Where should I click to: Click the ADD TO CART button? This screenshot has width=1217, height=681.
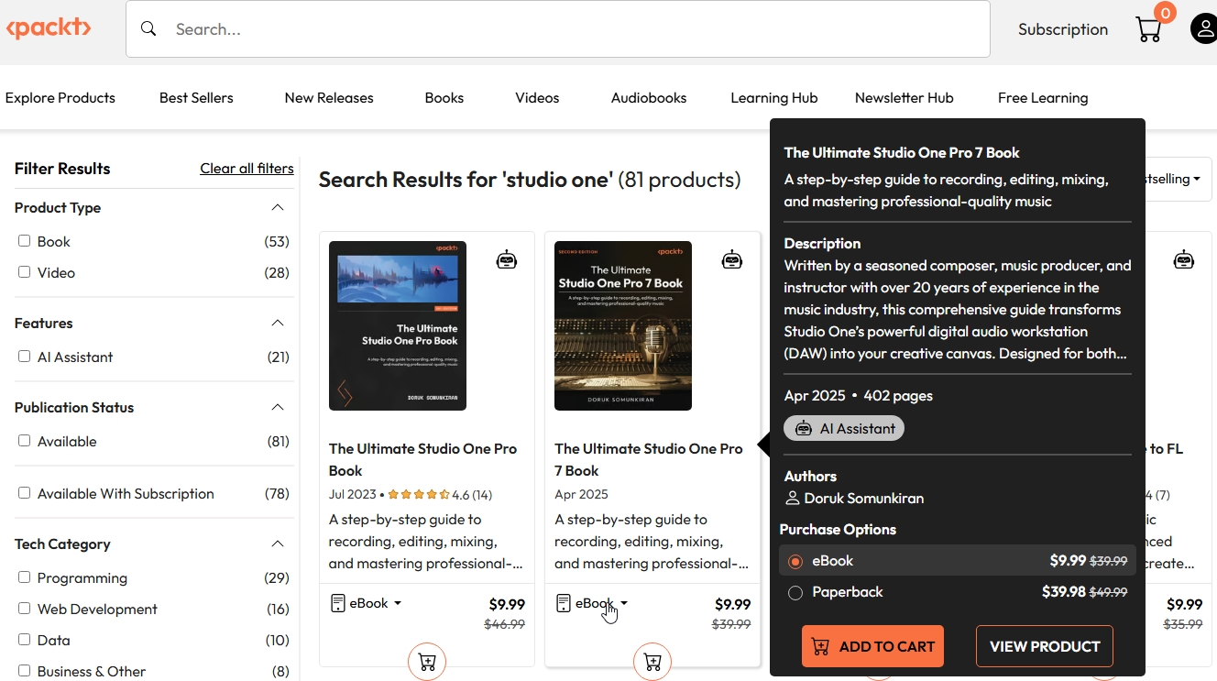coord(872,646)
